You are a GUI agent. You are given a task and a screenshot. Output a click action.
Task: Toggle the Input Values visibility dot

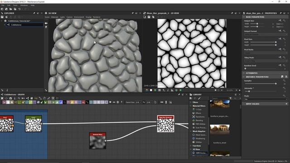point(286,104)
